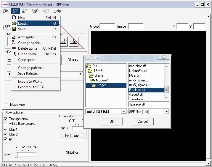The image size is (212, 167).
Task: Click the Game folder icon
Action: pos(91,75)
